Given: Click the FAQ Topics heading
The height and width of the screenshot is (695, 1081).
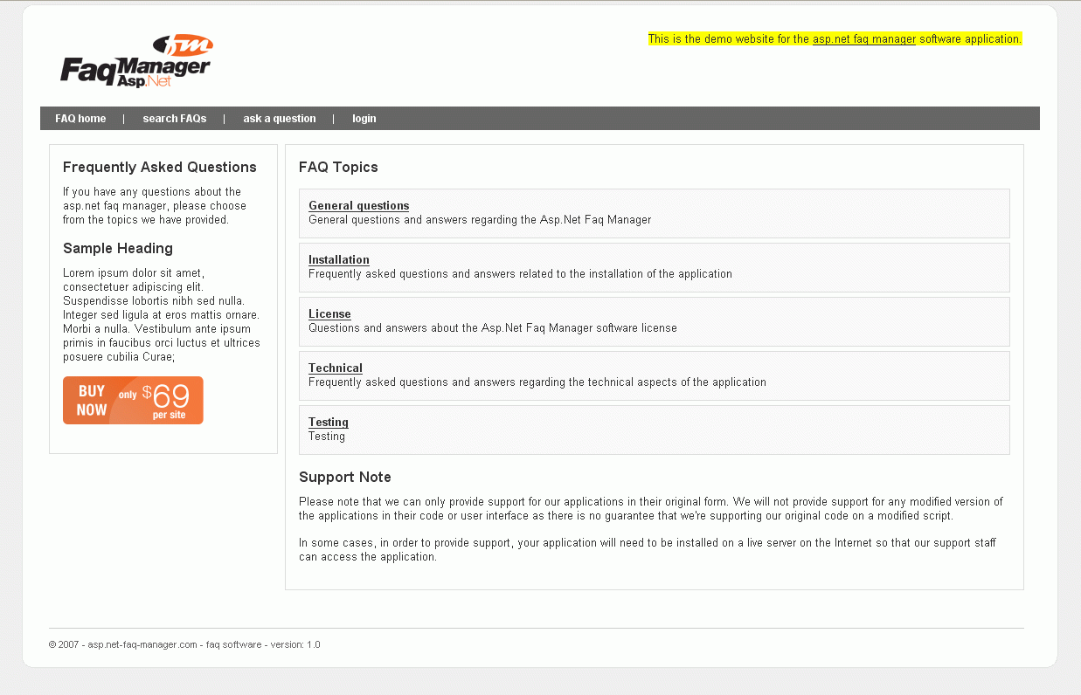Looking at the screenshot, I should pyautogui.click(x=338, y=168).
